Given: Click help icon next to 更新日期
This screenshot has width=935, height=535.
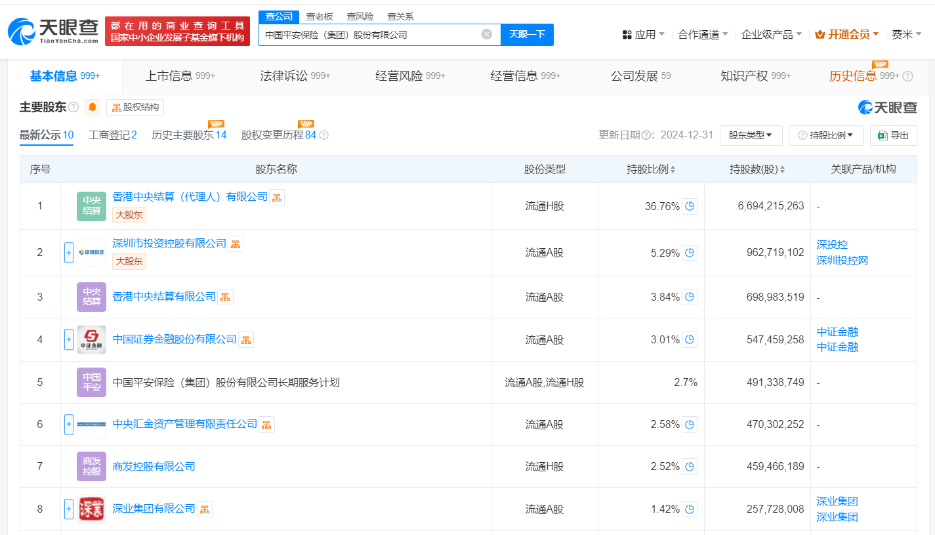Looking at the screenshot, I should coord(646,135).
